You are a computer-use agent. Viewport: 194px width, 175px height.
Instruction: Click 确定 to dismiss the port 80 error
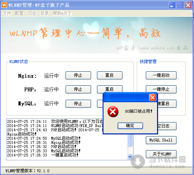point(130,126)
